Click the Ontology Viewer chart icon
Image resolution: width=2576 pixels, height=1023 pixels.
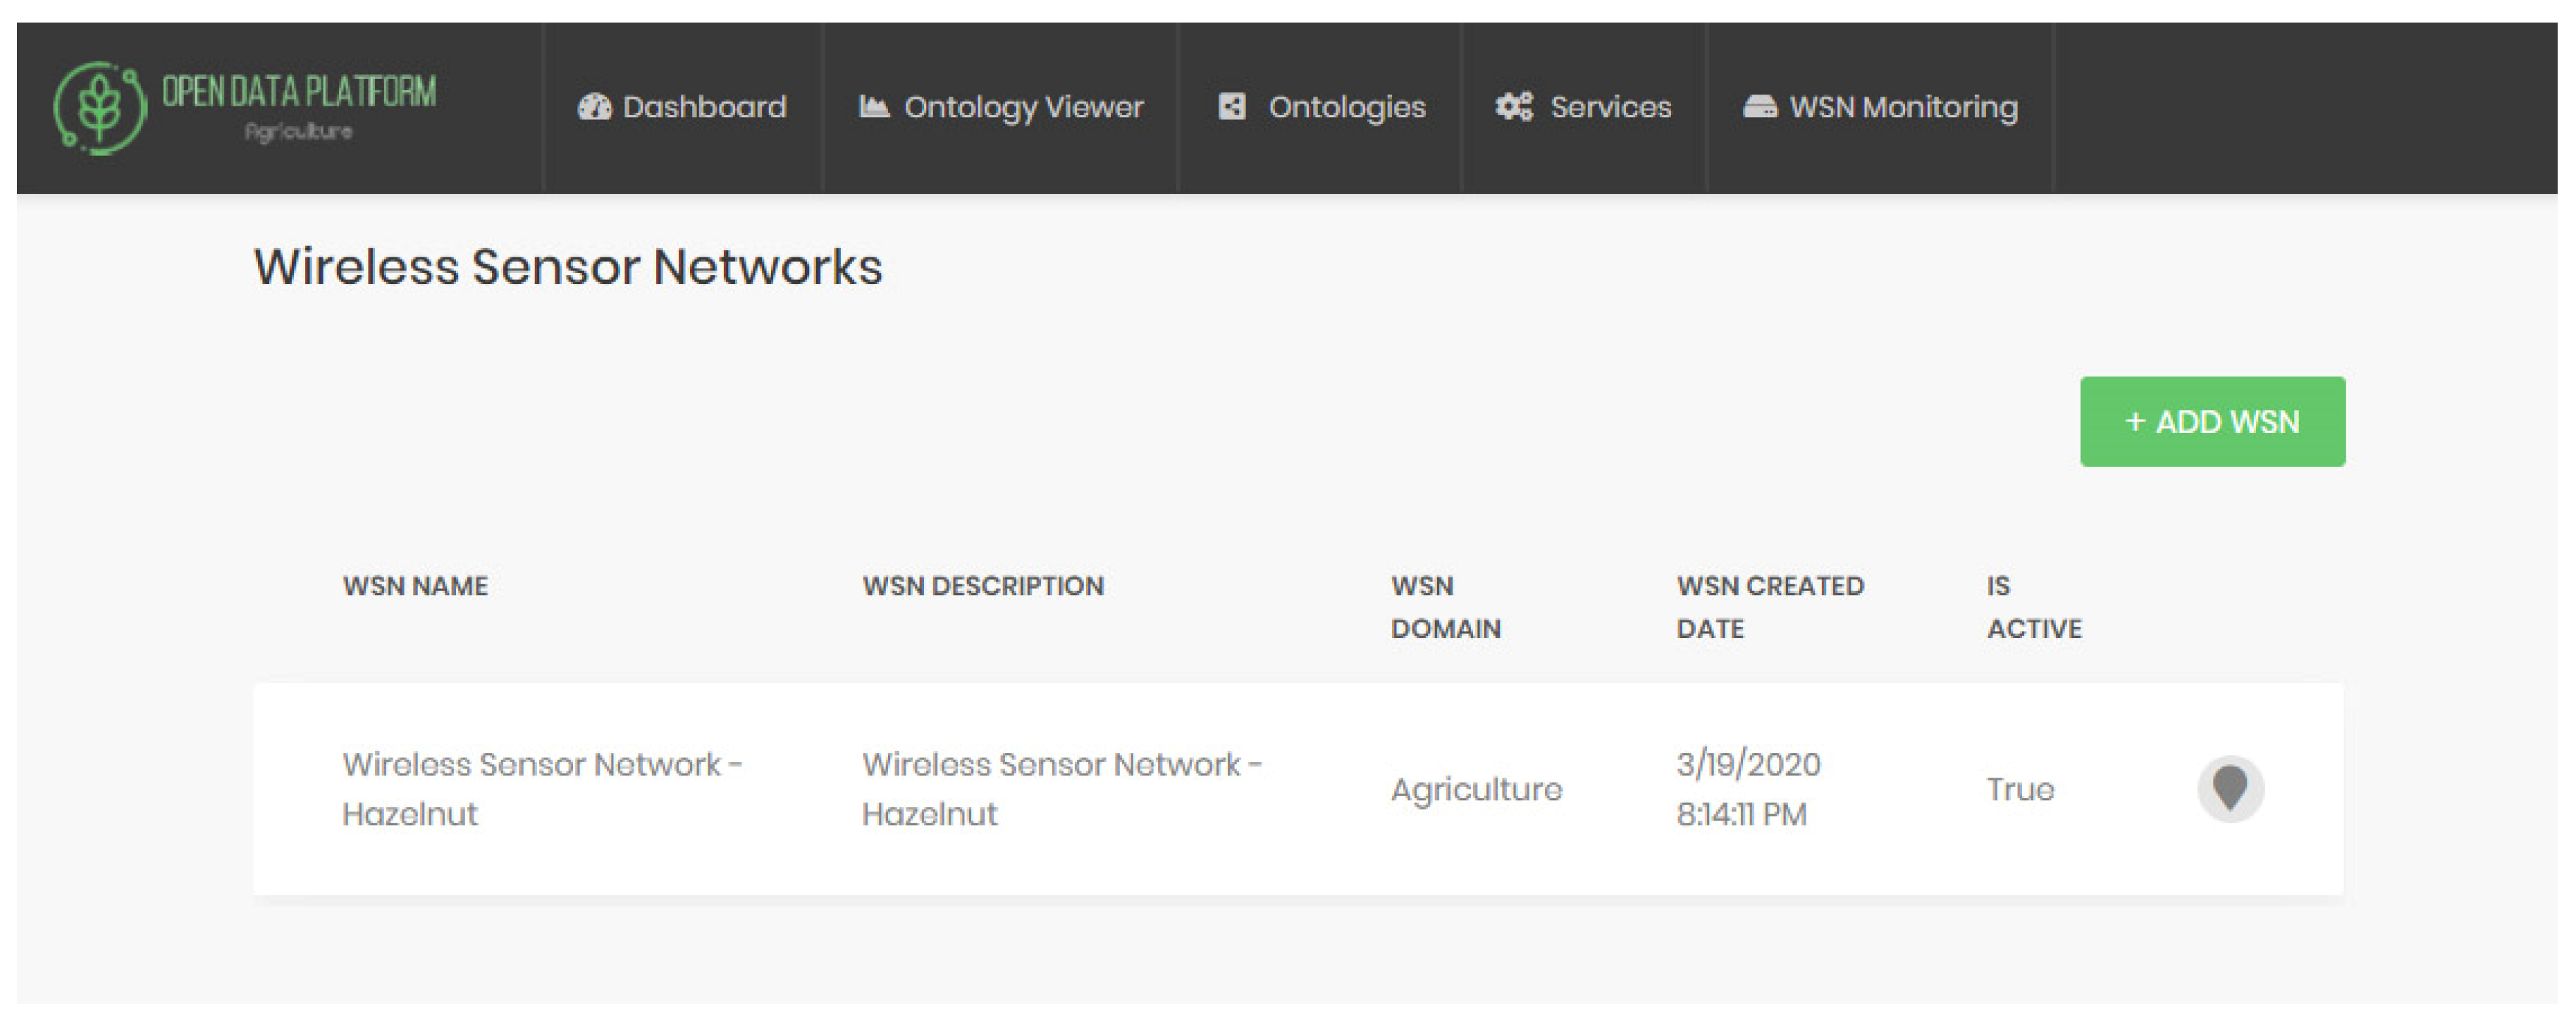pos(874,106)
